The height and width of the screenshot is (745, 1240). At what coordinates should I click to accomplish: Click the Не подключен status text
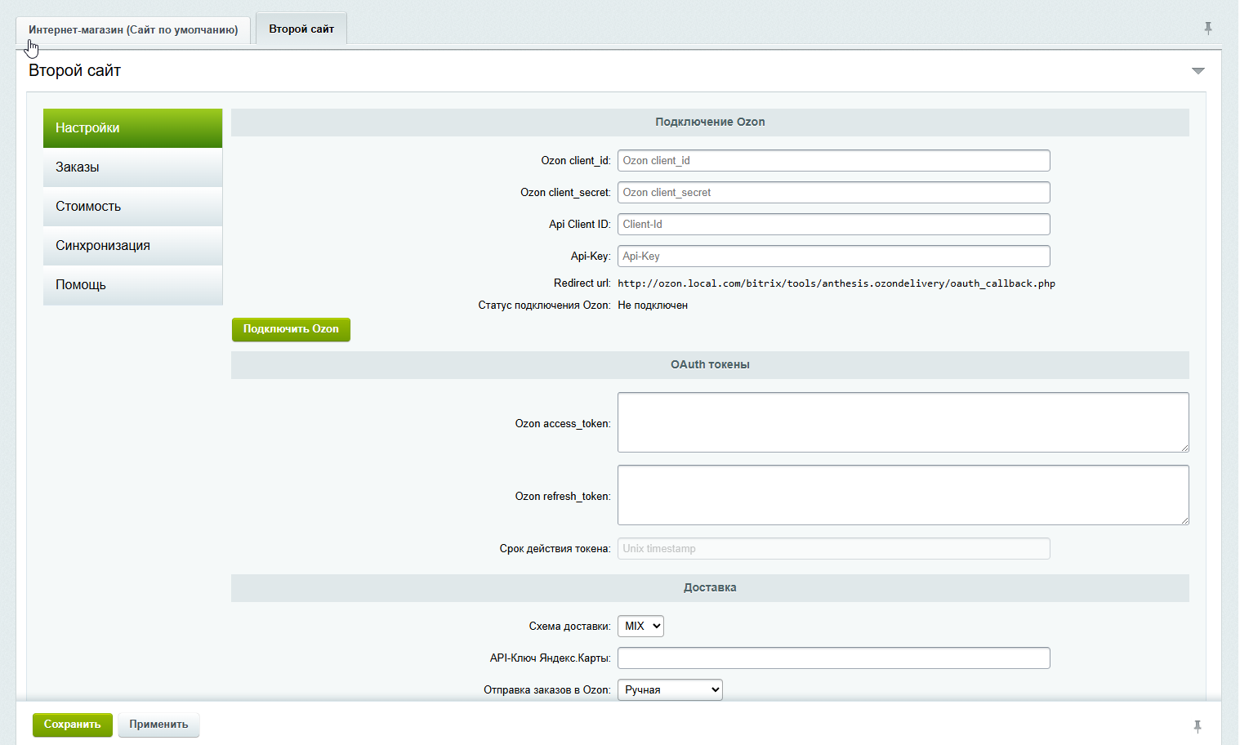pyautogui.click(x=653, y=306)
